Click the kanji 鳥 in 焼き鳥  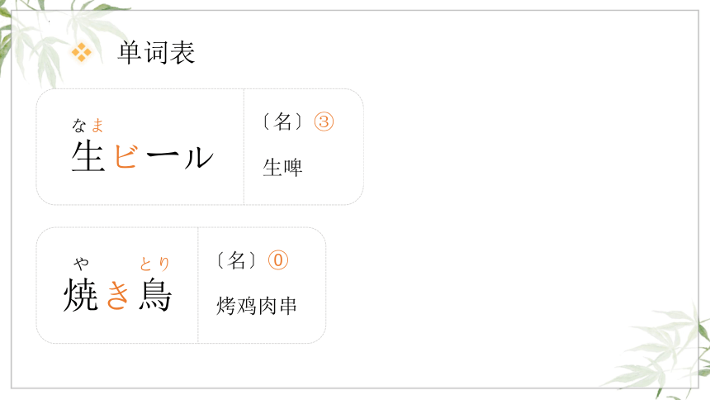[155, 295]
